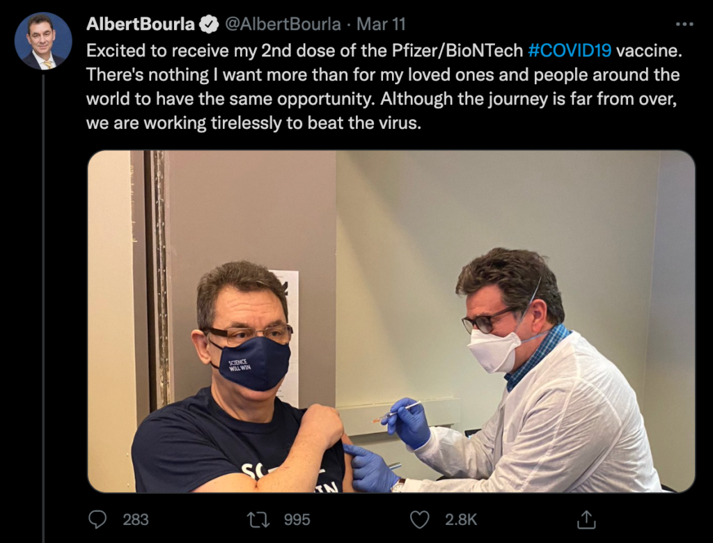Viewport: 713px width, 543px height.
Task: Click the blue verified badge icon
Action: coord(209,24)
